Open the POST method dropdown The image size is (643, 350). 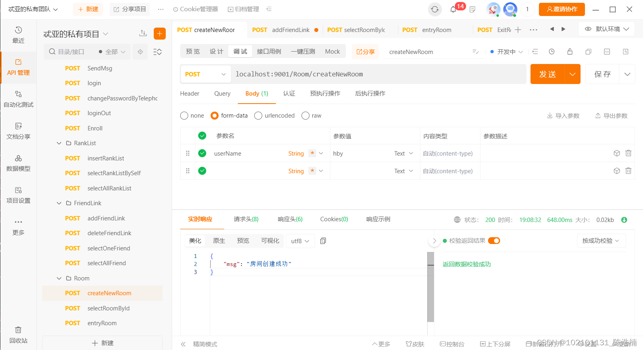pyautogui.click(x=205, y=74)
